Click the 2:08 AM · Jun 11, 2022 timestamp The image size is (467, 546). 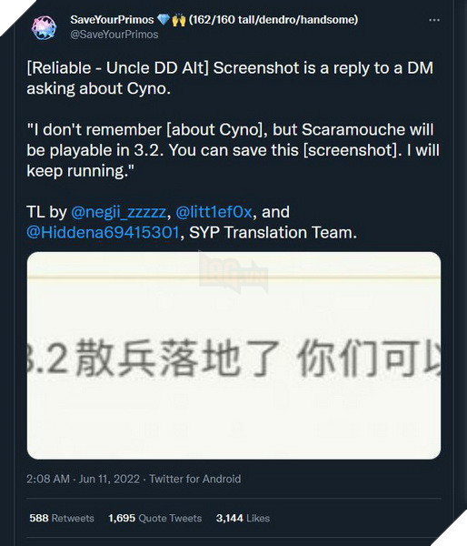(83, 479)
